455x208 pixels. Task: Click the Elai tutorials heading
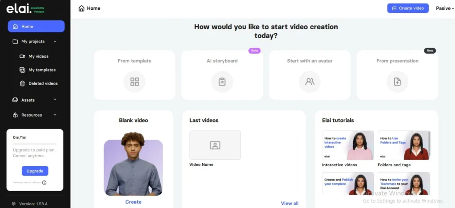point(338,120)
